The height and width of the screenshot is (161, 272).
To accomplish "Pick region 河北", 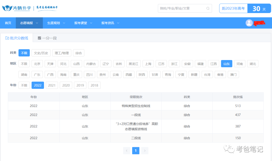I will pos(63,64).
